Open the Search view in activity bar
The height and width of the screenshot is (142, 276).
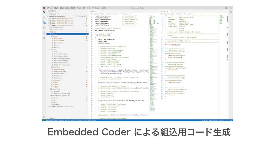[x=44, y=17]
